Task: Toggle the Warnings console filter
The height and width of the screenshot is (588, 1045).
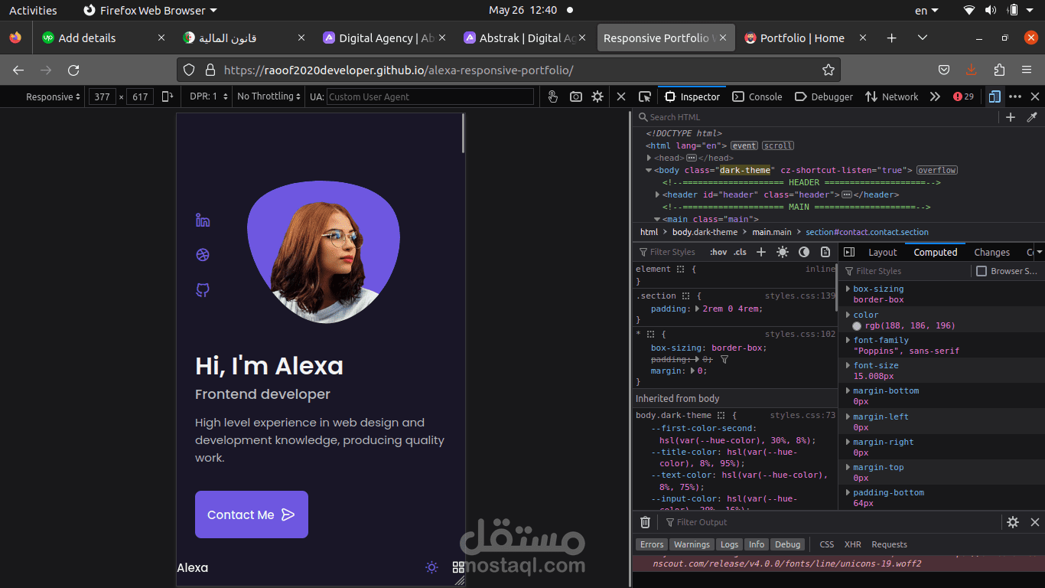Action: click(x=692, y=544)
